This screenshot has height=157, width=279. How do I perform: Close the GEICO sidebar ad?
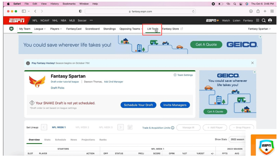point(255,72)
